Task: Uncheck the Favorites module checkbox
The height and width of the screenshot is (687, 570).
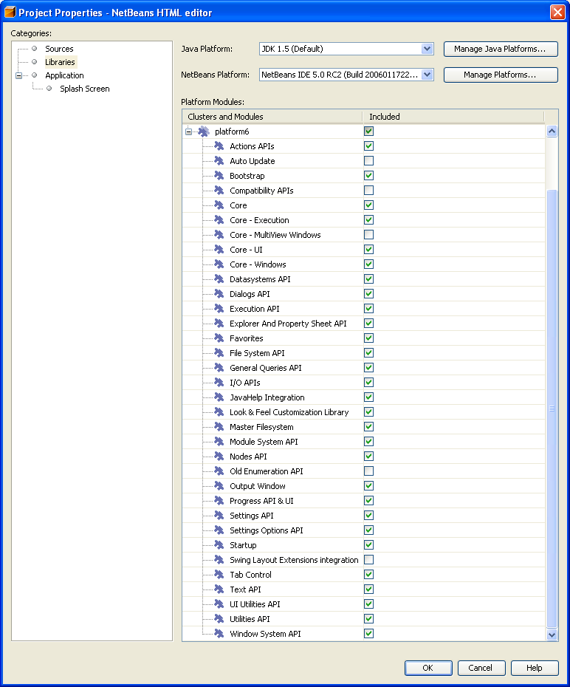Action: tap(368, 338)
